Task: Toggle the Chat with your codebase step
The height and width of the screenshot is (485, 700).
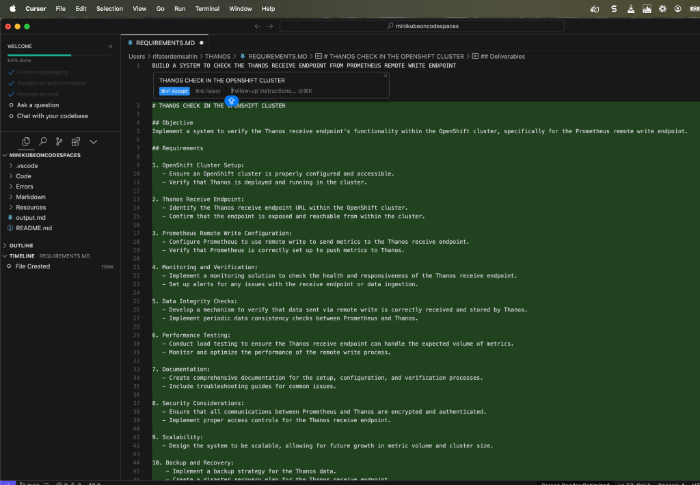Action: 11,116
